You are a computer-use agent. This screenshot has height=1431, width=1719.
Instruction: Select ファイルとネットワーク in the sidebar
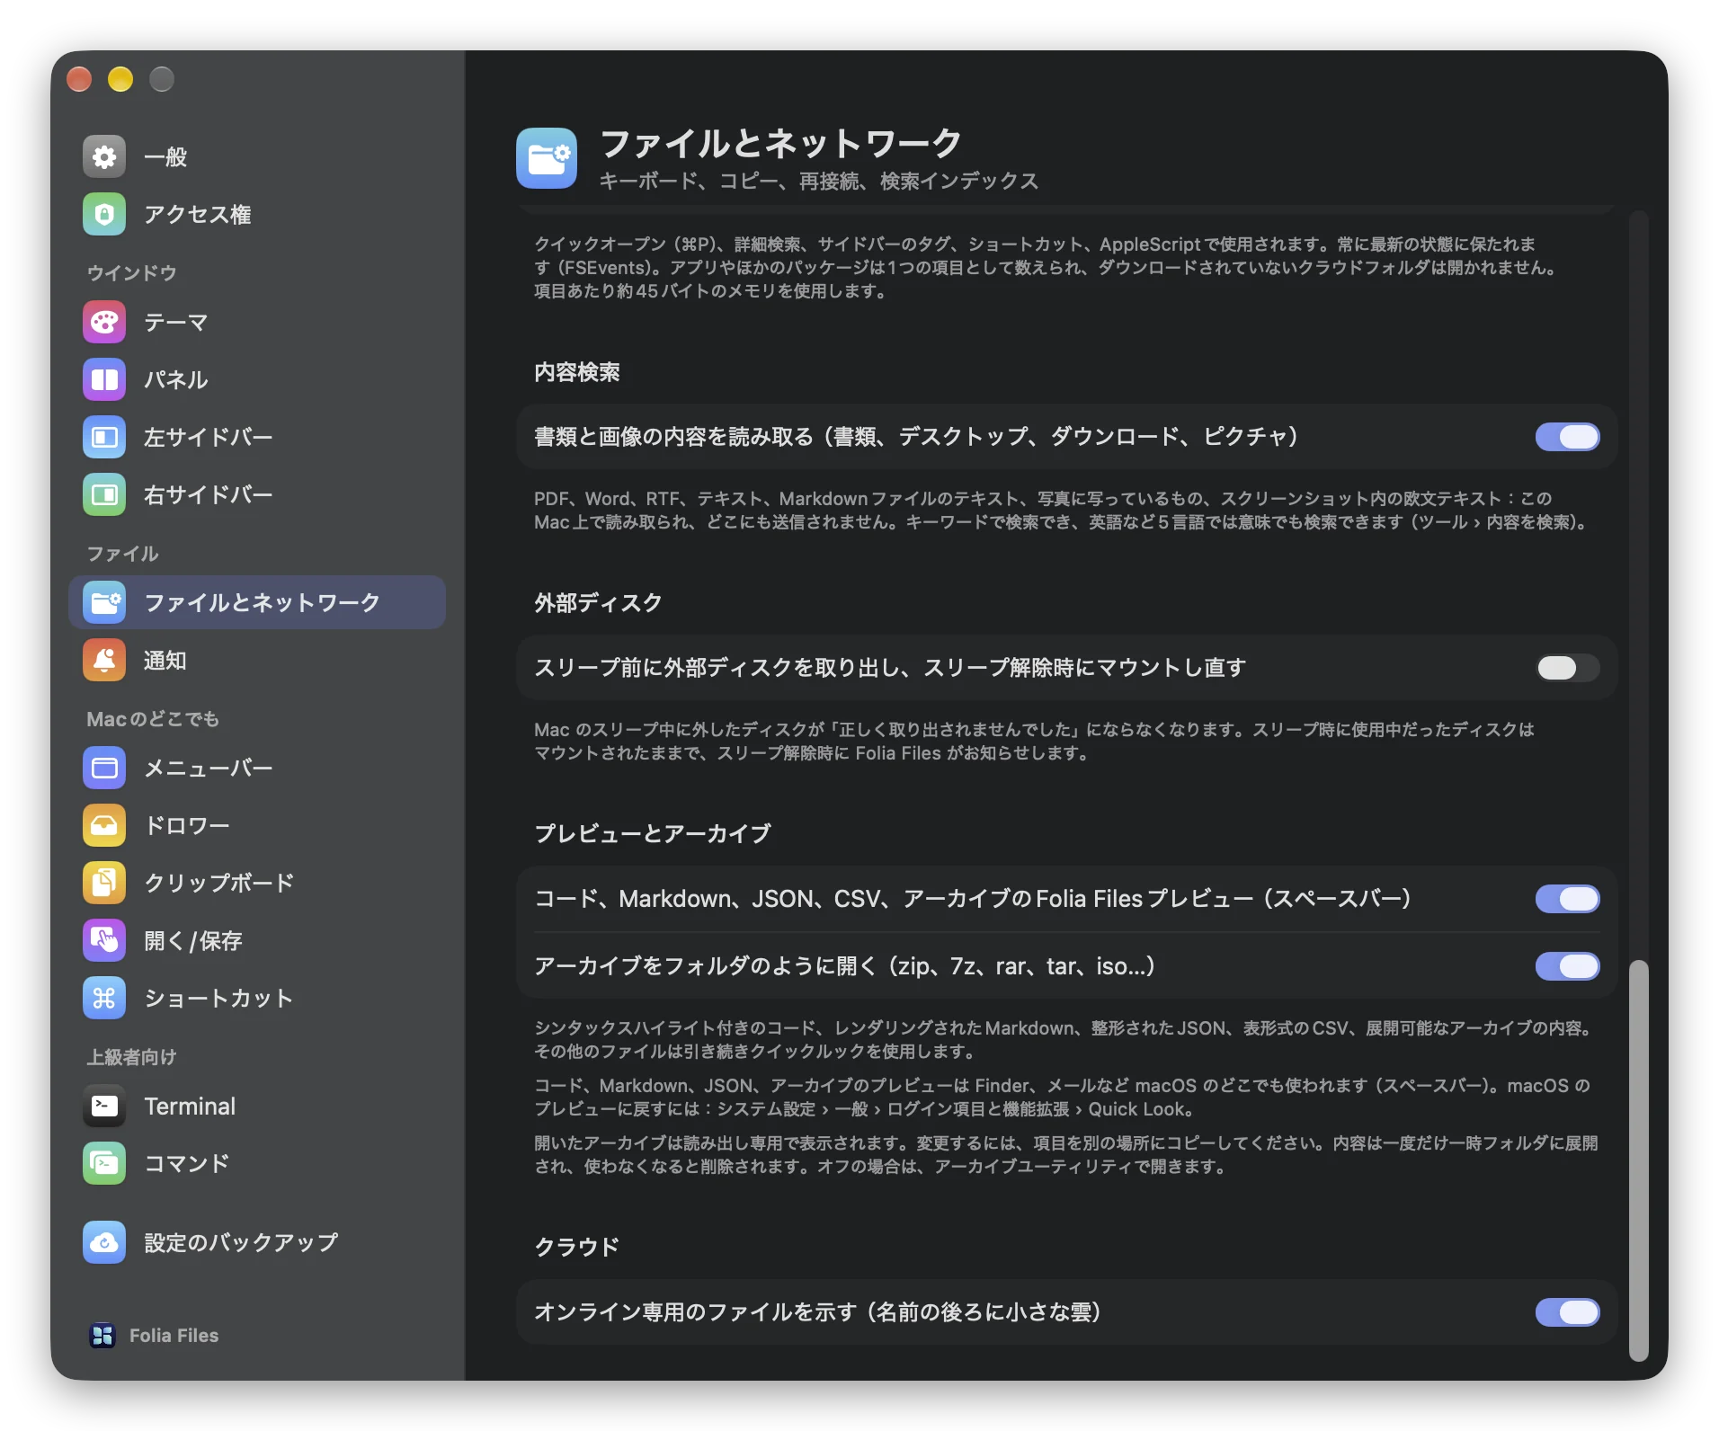[257, 602]
